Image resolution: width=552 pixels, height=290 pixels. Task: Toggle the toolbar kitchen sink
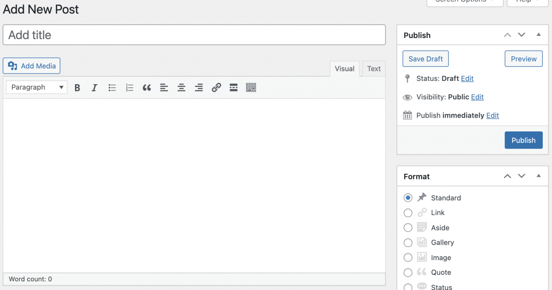click(251, 87)
